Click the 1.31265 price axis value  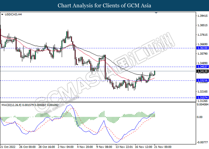[x=203, y=101]
